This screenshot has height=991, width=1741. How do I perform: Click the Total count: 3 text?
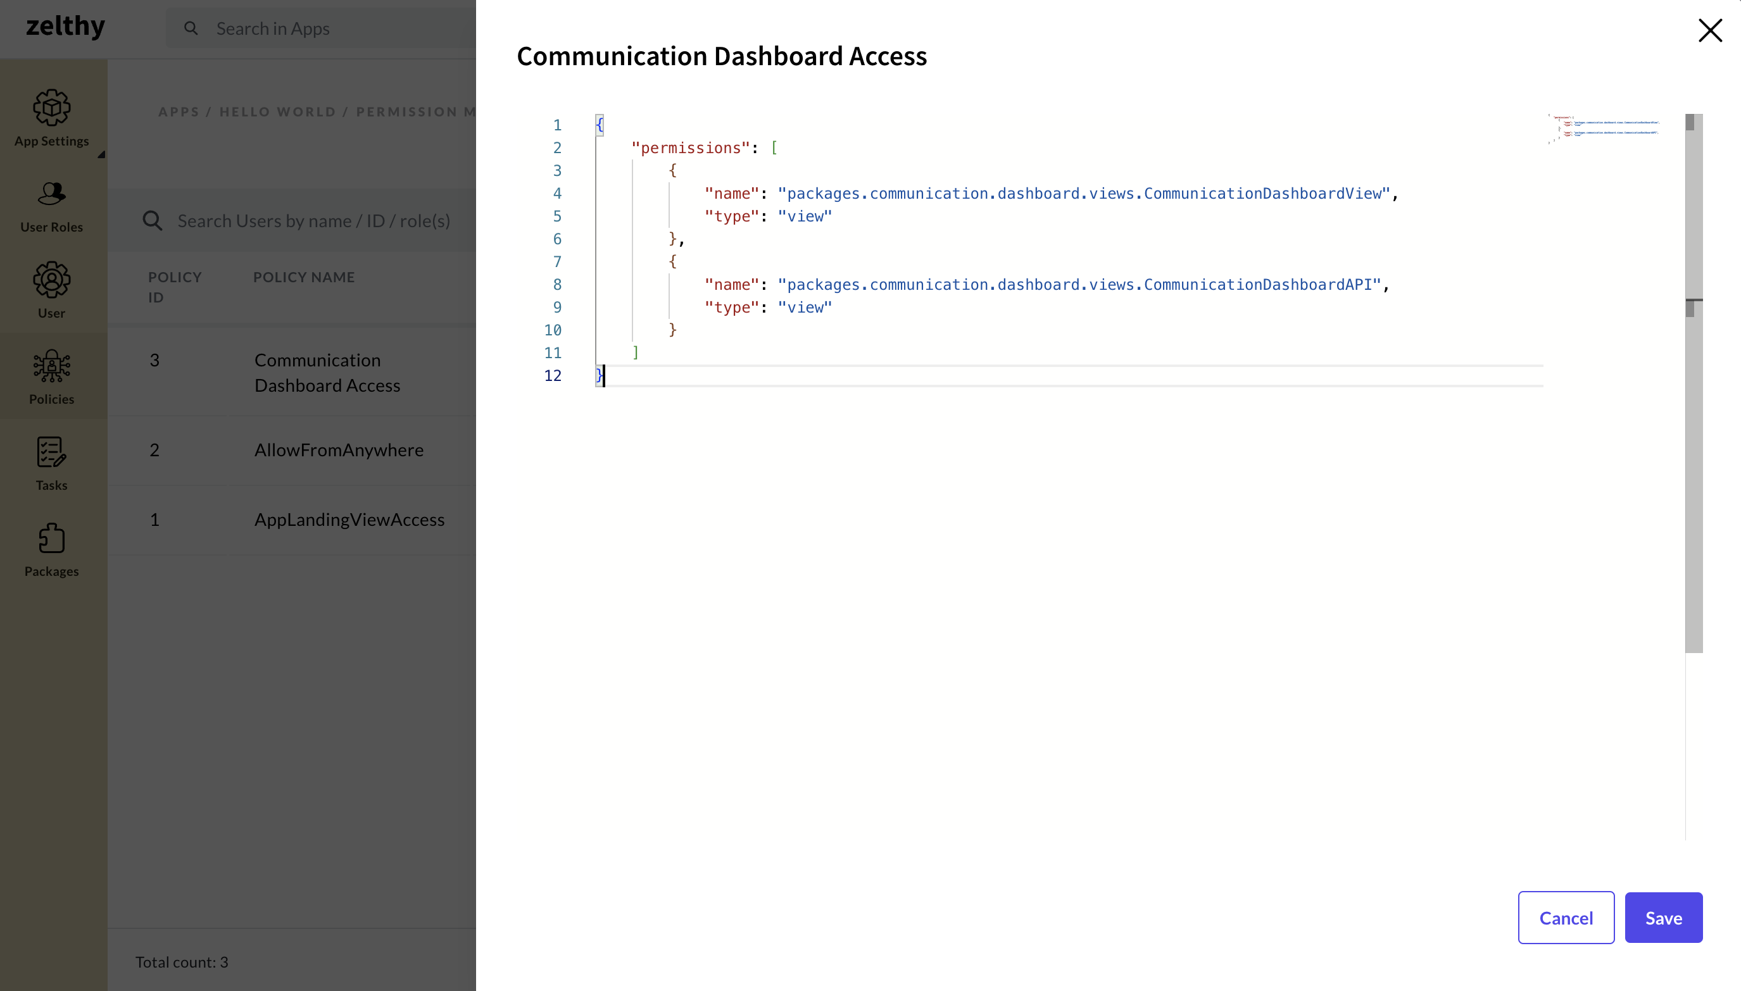click(182, 962)
